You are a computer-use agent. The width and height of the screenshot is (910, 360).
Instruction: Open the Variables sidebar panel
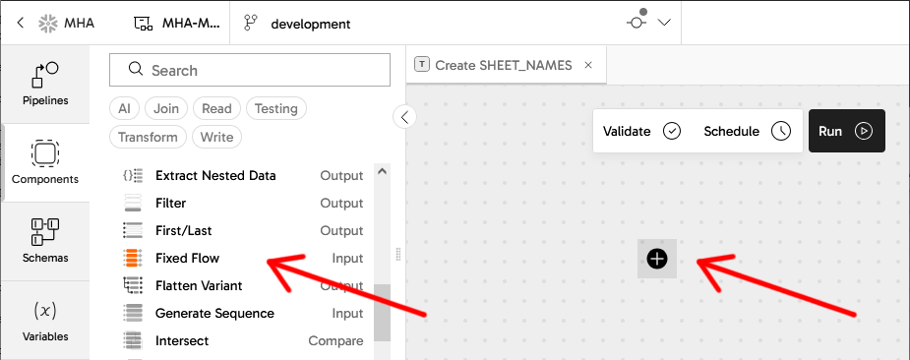point(45,321)
